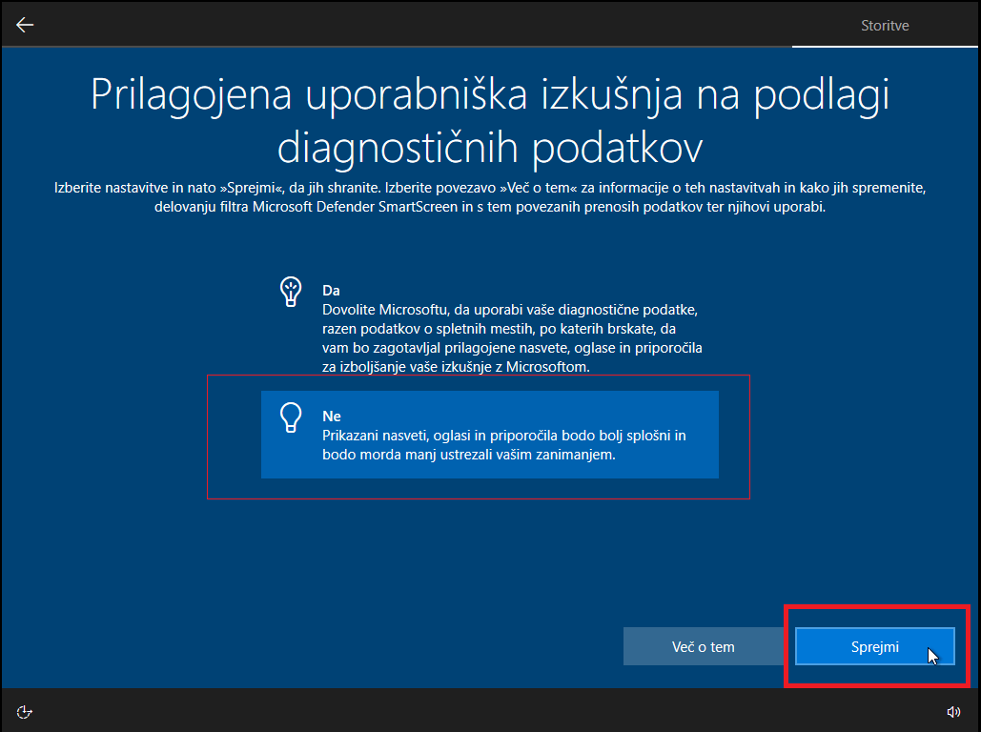
Task: Open the ease of access icon
Action: [x=25, y=712]
